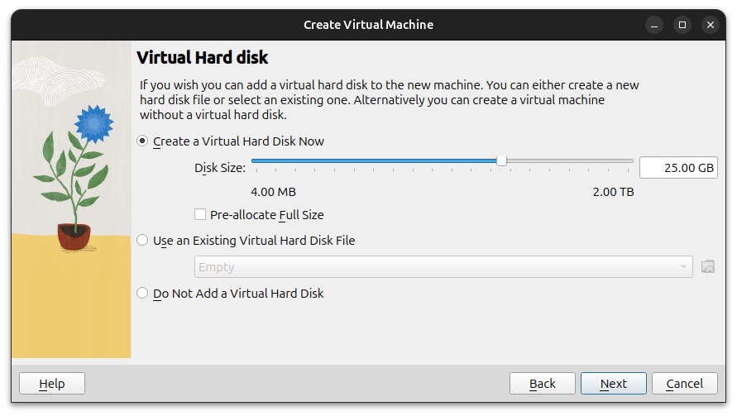The width and height of the screenshot is (737, 416).
Task: Go Back to the previous wizard page
Action: (x=542, y=384)
